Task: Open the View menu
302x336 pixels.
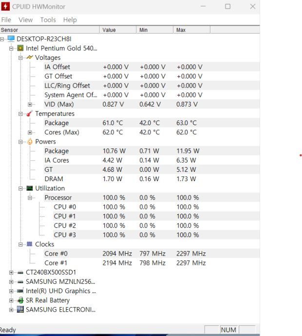Action: tap(25, 19)
